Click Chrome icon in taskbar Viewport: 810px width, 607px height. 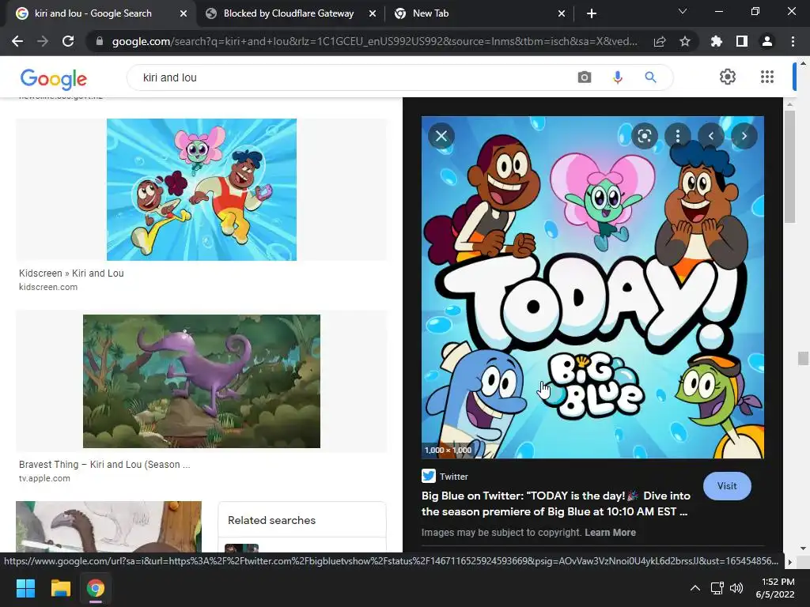click(96, 588)
